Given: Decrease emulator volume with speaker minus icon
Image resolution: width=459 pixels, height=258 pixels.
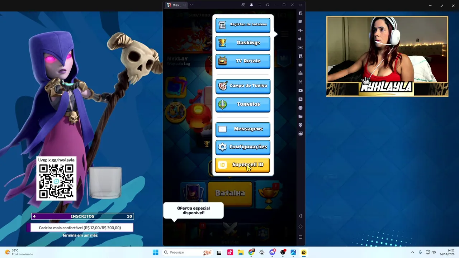Looking at the screenshot, I should point(301,39).
